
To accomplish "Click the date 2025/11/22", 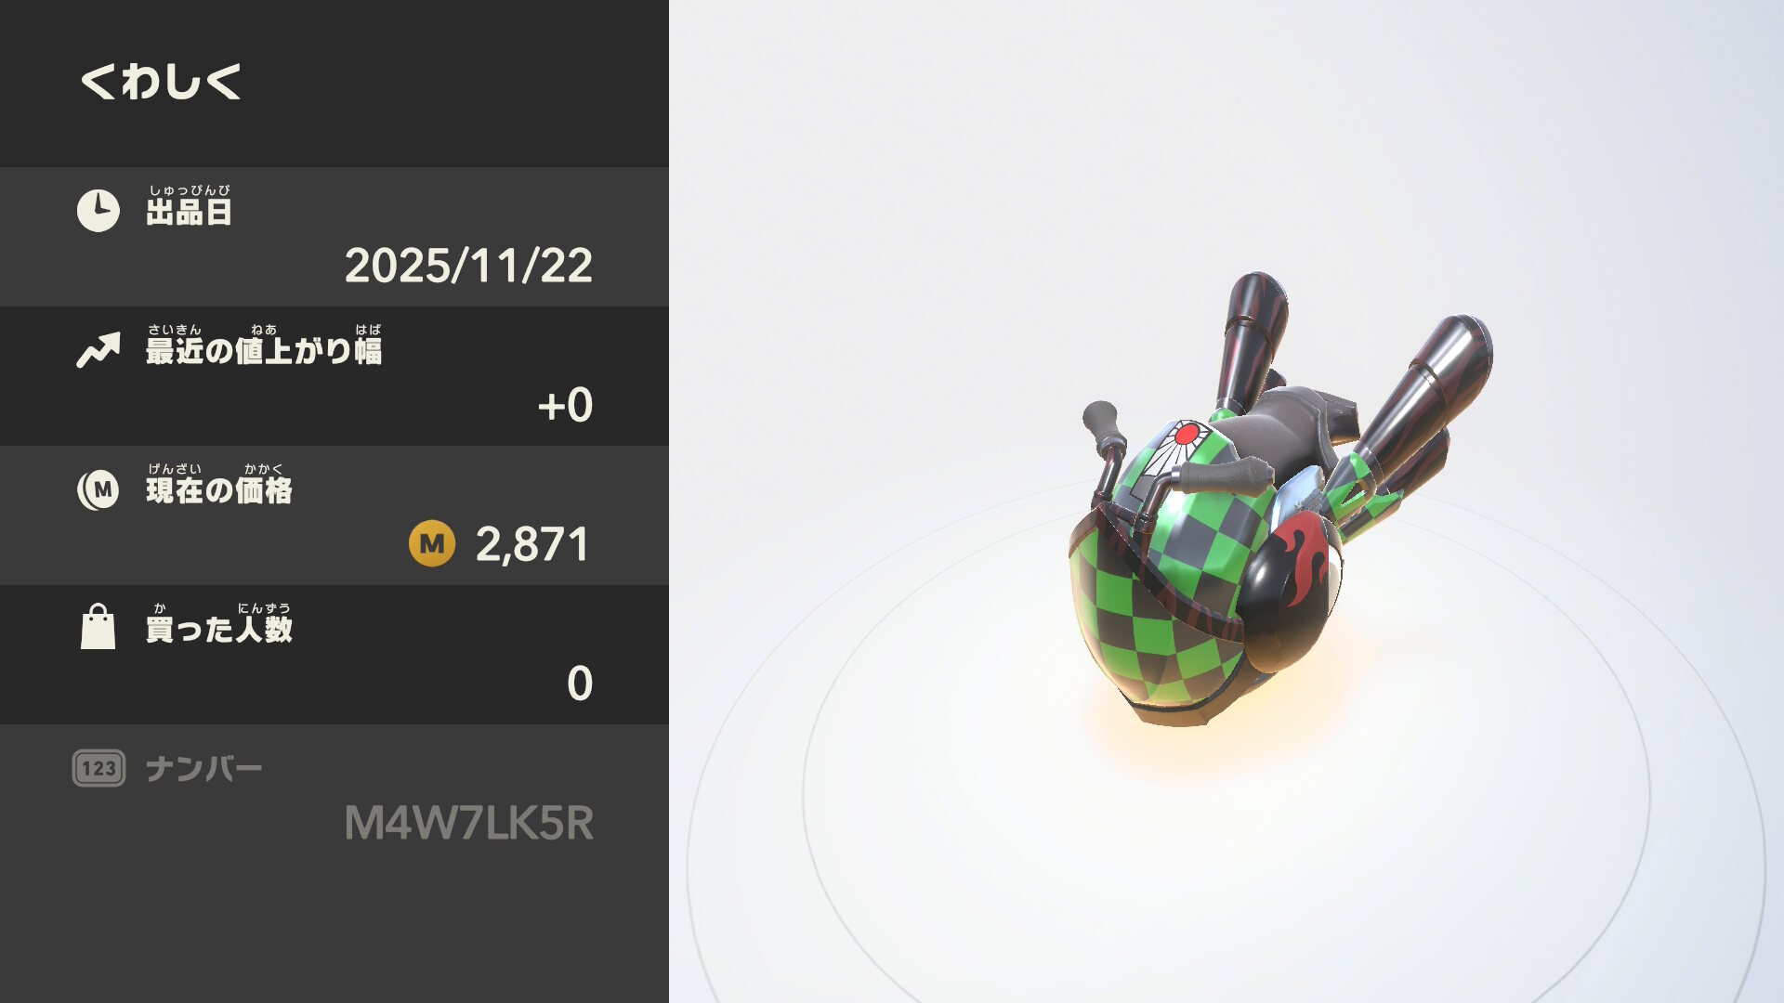I will [x=468, y=266].
